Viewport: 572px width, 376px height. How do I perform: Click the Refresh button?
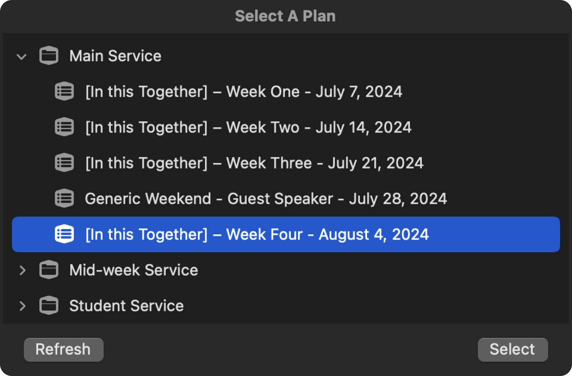(x=63, y=349)
